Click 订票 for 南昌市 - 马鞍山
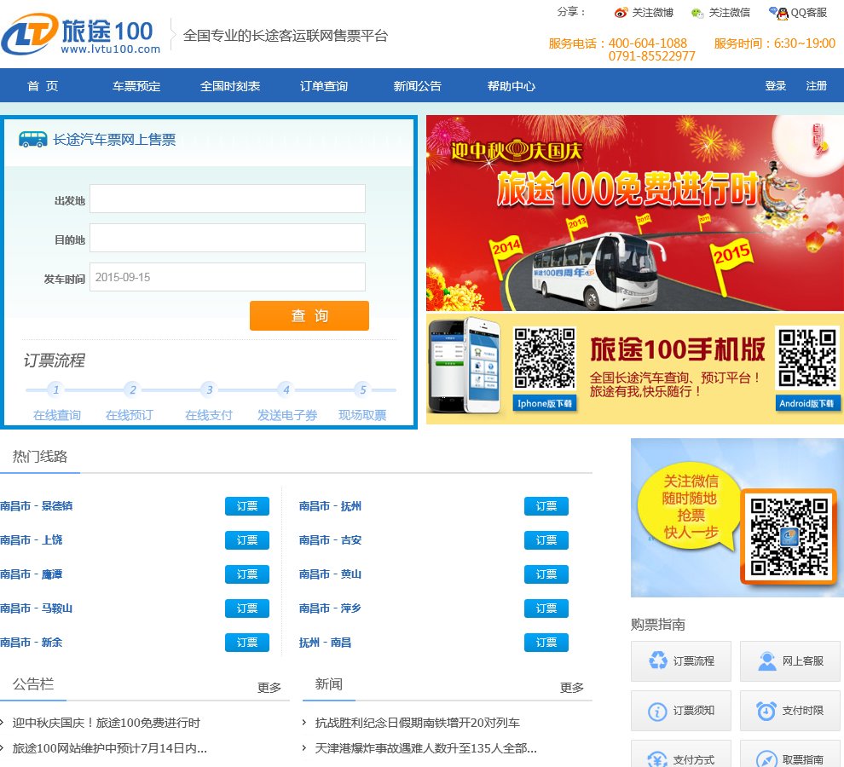This screenshot has width=844, height=767. tap(247, 608)
